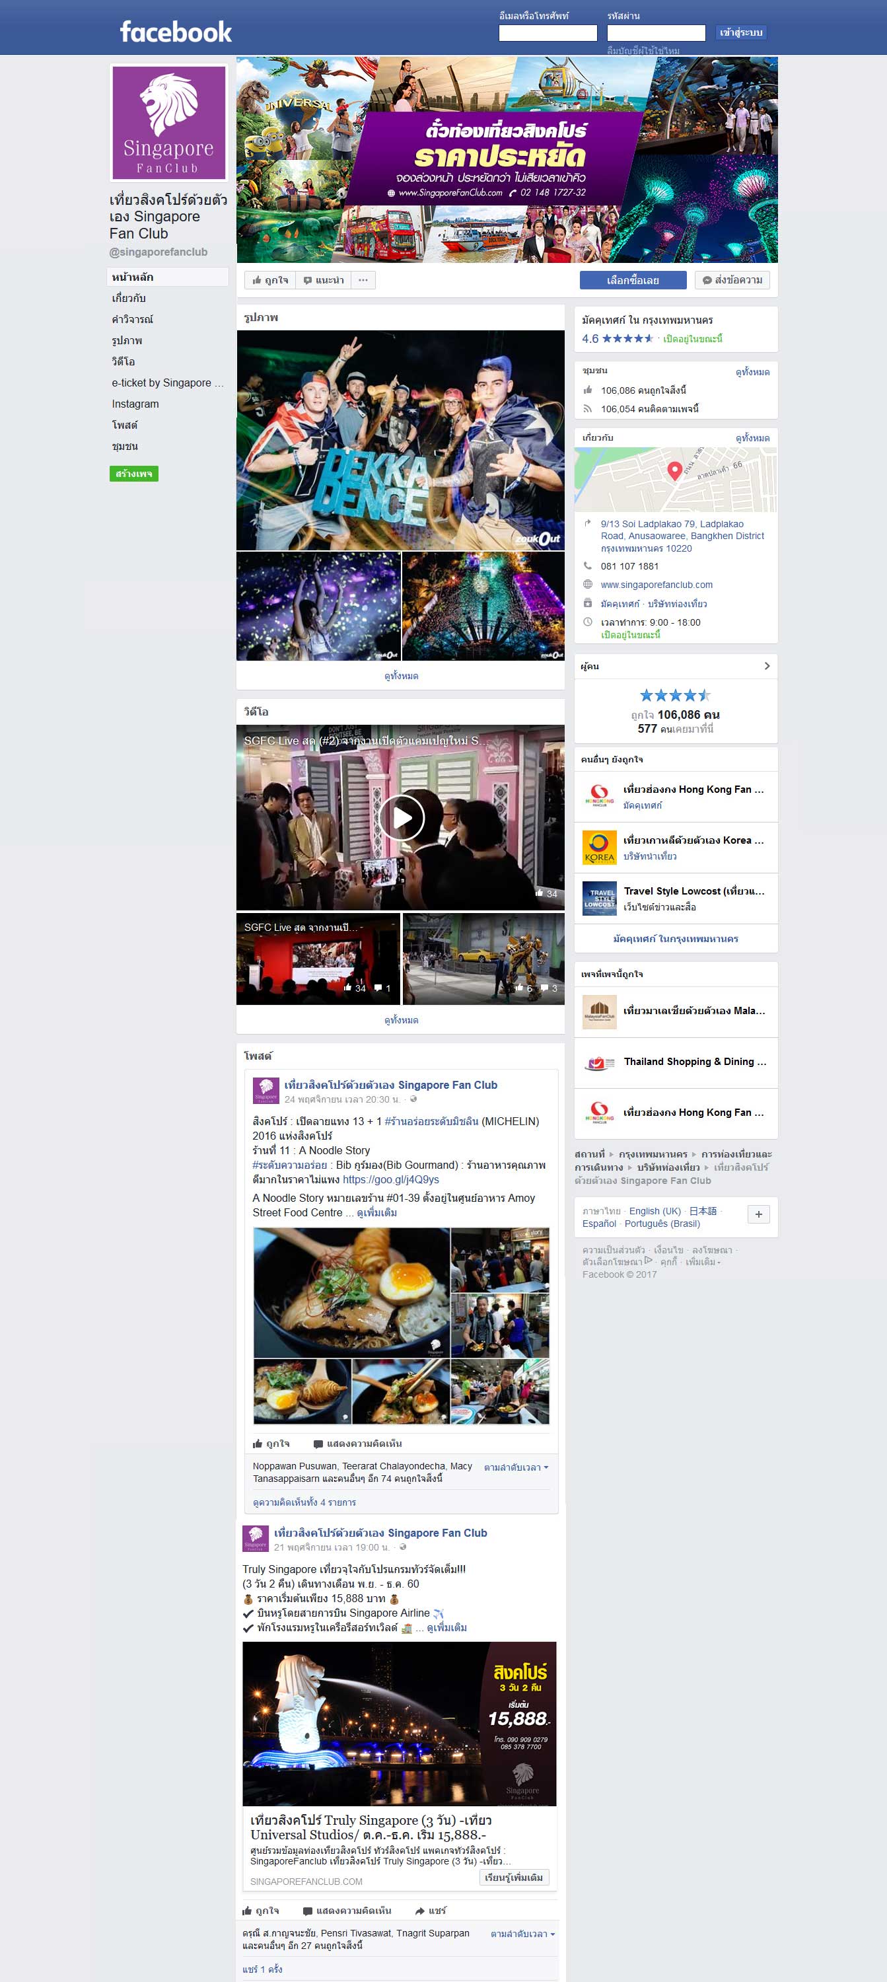The height and width of the screenshot is (1982, 887).
Task: Click the blue เลือกซื้อเลย button
Action: click(632, 280)
